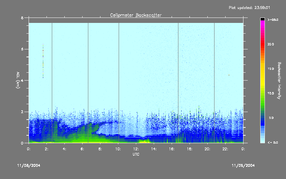The image size is (286, 179).
Task: Click the "18:" time tick label
Action: [189, 149]
